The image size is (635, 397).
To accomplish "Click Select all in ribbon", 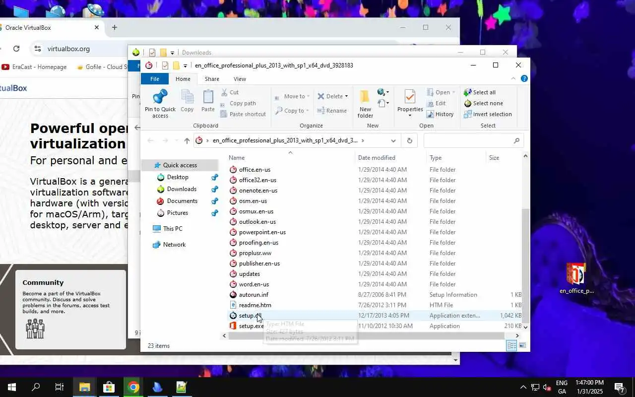I will [480, 92].
